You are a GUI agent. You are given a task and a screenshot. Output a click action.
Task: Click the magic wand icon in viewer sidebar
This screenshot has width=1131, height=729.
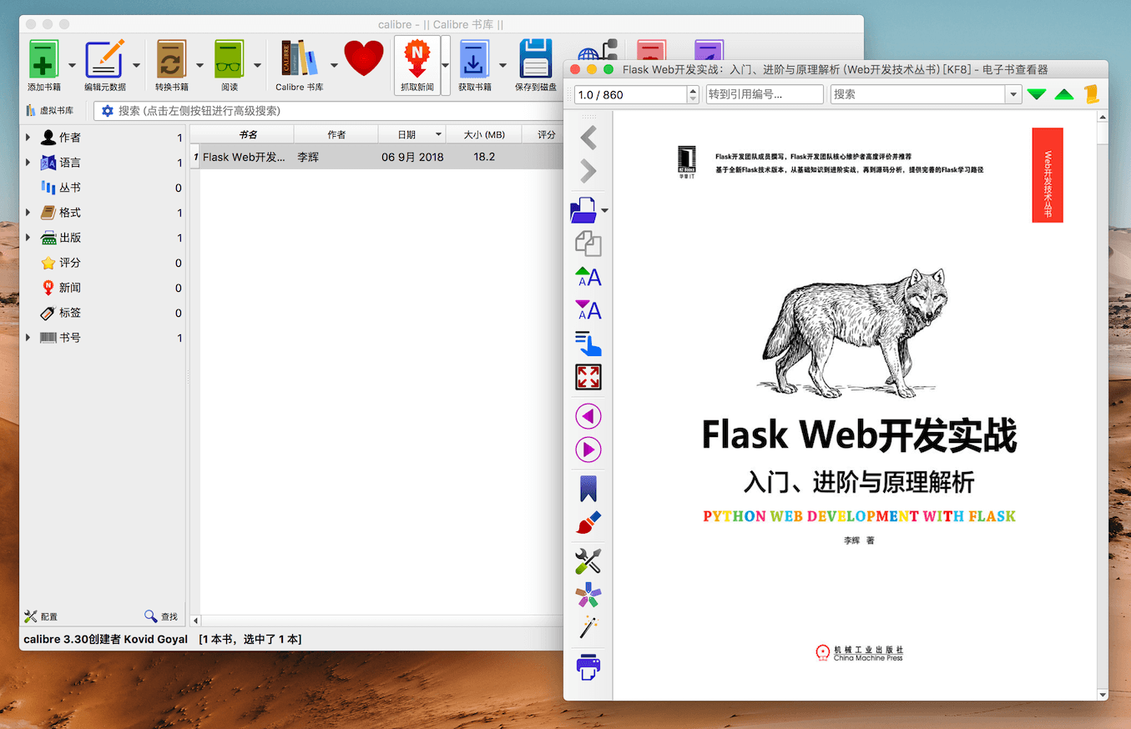(588, 627)
